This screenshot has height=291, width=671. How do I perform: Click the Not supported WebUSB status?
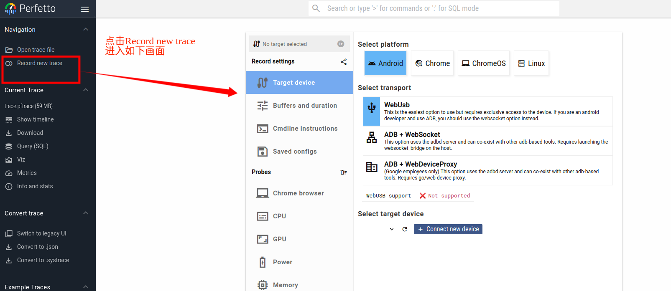click(x=445, y=196)
